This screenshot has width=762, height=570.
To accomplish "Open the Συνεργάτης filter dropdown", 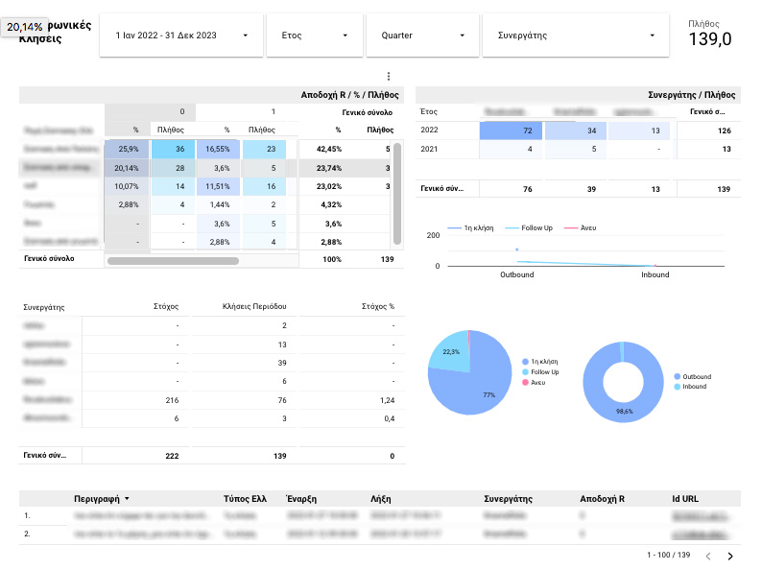I will pyautogui.click(x=576, y=36).
